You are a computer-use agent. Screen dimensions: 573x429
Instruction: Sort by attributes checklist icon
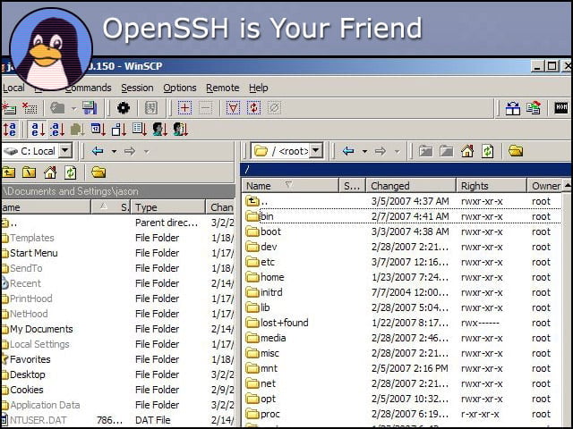(140, 129)
